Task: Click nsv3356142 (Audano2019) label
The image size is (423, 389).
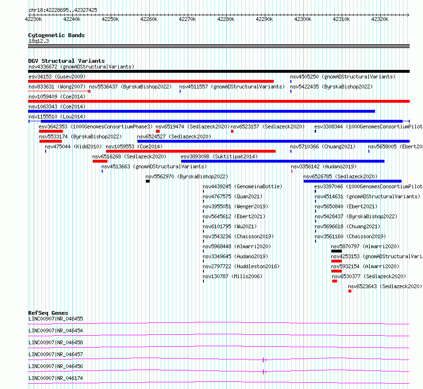Action: pyautogui.click(x=324, y=166)
